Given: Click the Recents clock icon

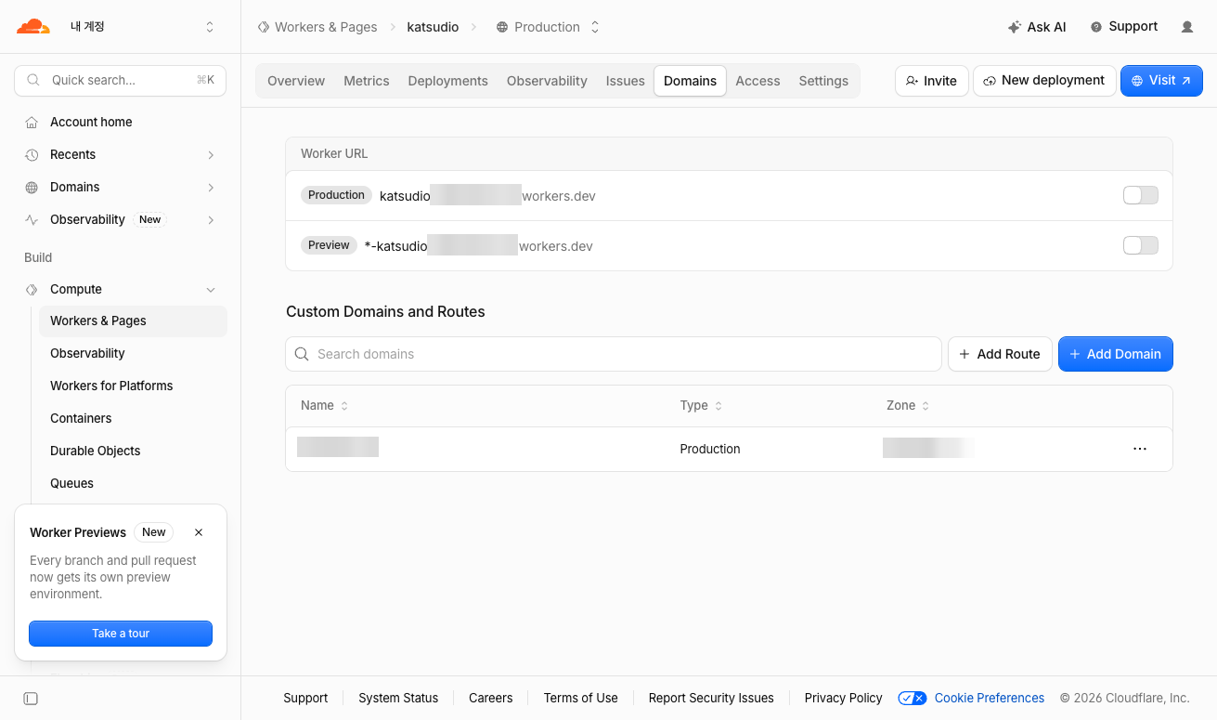Looking at the screenshot, I should point(32,154).
